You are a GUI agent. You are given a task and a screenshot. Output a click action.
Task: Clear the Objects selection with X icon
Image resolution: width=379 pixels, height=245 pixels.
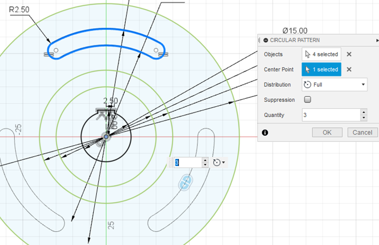[x=349, y=54]
